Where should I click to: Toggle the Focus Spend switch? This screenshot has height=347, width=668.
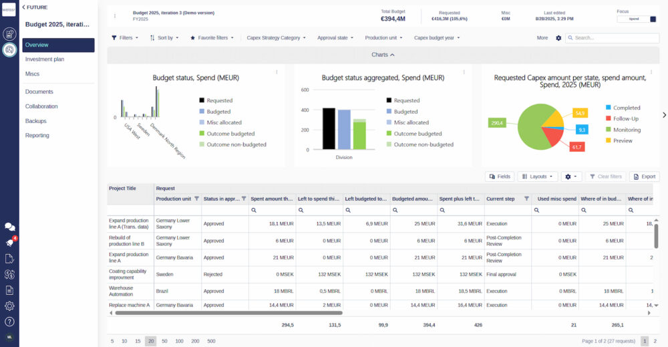click(636, 19)
